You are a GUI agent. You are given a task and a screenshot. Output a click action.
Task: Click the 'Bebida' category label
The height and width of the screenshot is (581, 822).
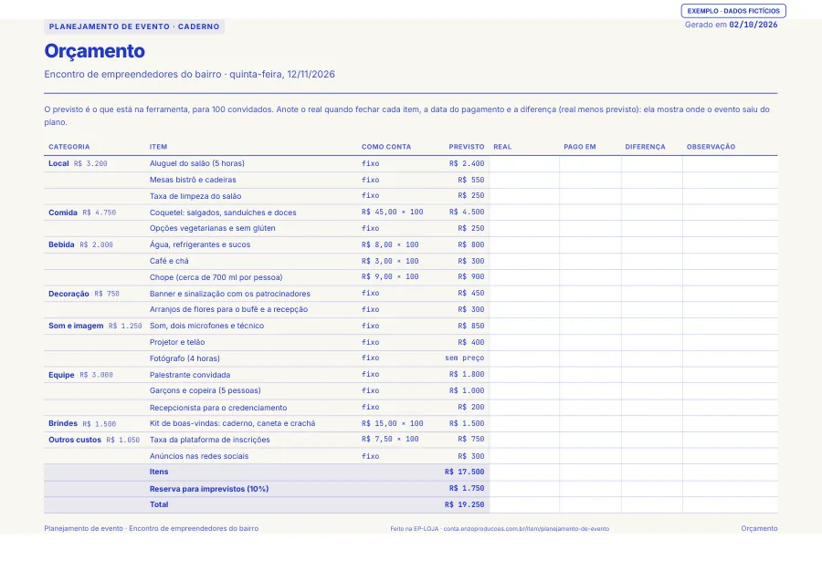coord(61,245)
